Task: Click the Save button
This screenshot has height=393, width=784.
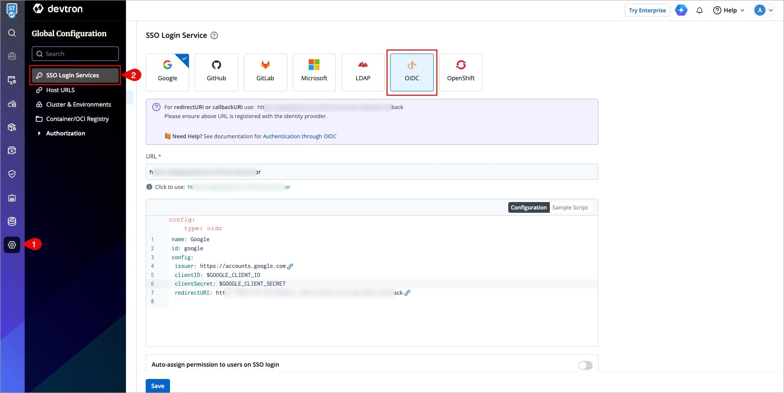Action: pos(158,386)
